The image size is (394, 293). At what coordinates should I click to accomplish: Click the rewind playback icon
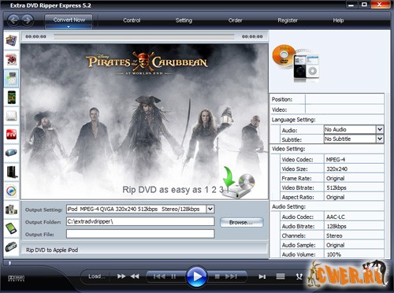click(135, 276)
